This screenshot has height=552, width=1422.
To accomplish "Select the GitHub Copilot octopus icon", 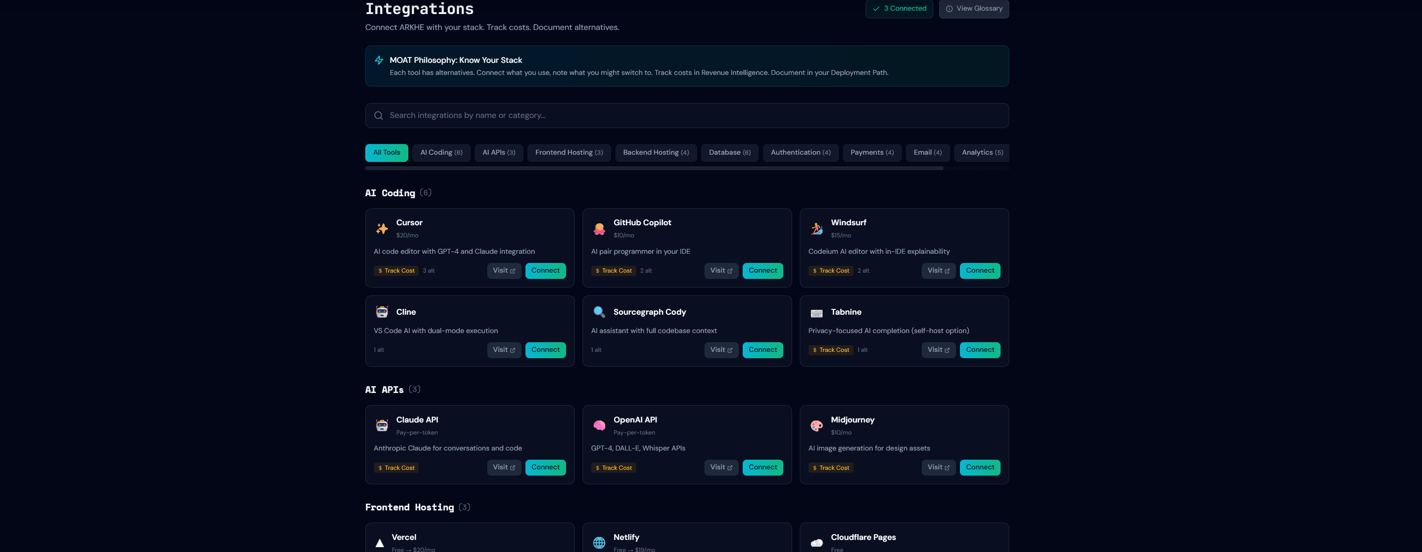I will 599,228.
